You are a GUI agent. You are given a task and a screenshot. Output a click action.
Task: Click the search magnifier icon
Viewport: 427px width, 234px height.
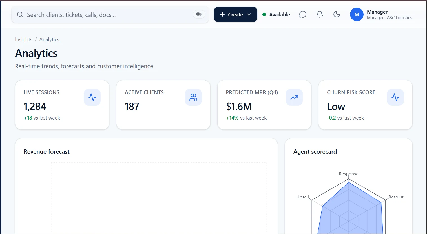[20, 14]
